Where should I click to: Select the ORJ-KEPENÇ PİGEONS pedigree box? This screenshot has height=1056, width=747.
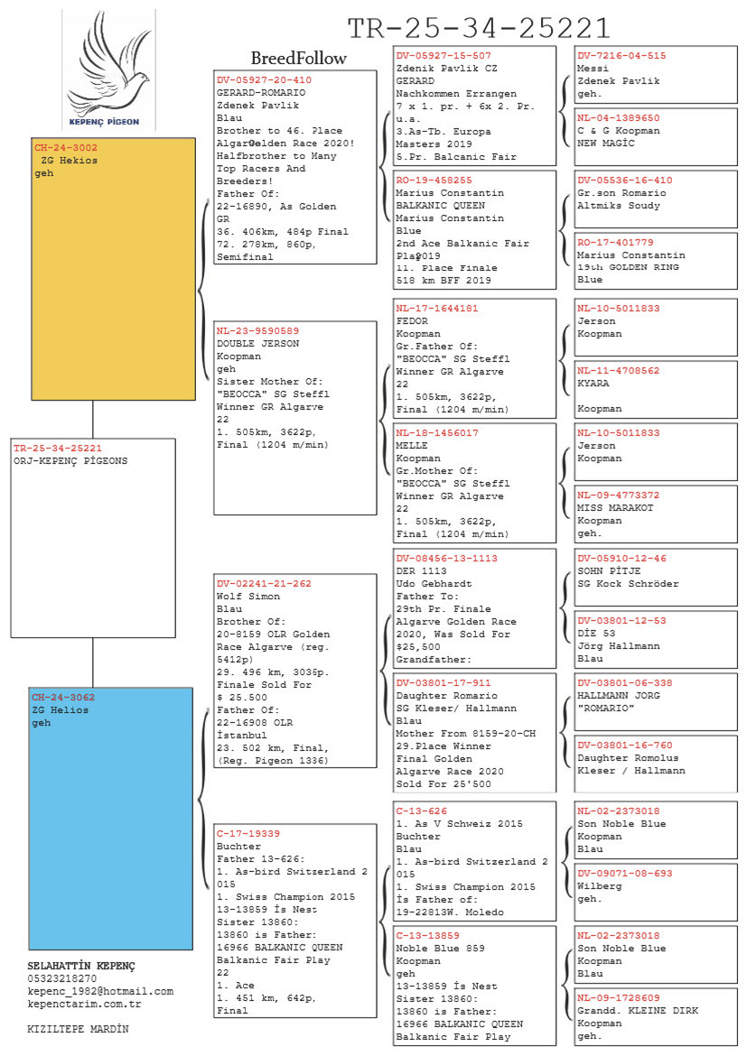(x=93, y=537)
